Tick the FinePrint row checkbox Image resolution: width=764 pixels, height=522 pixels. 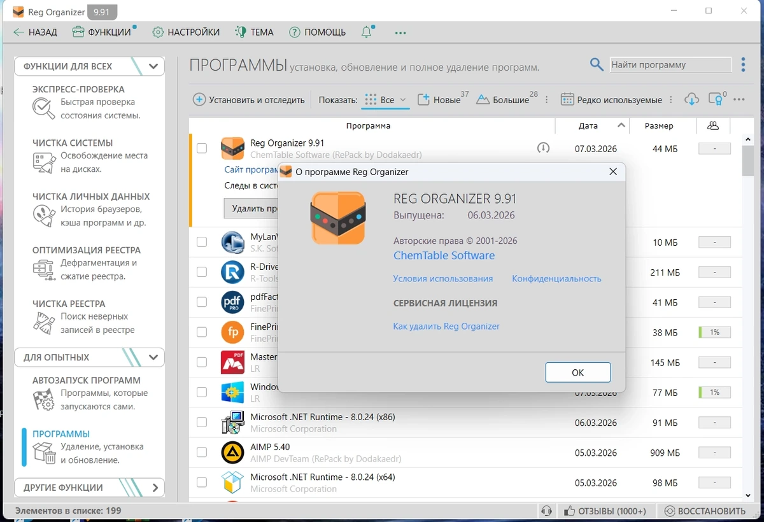coord(202,332)
